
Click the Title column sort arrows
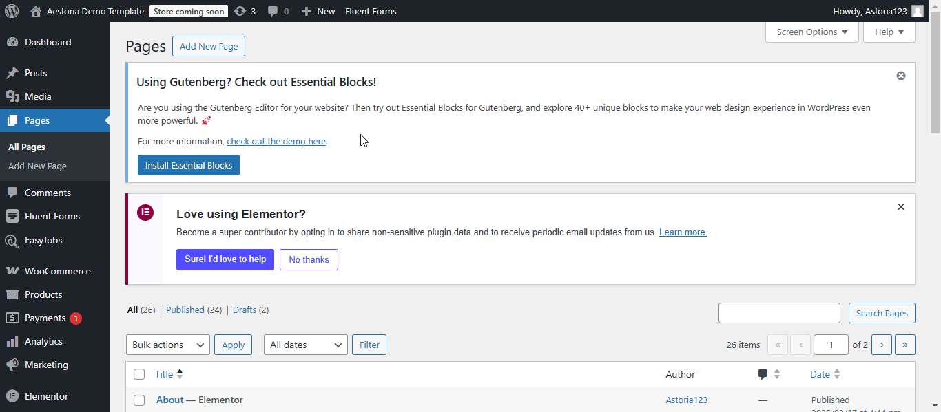point(180,374)
